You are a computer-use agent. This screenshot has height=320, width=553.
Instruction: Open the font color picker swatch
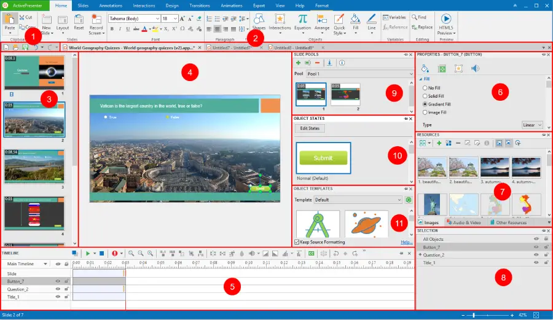coord(144,29)
